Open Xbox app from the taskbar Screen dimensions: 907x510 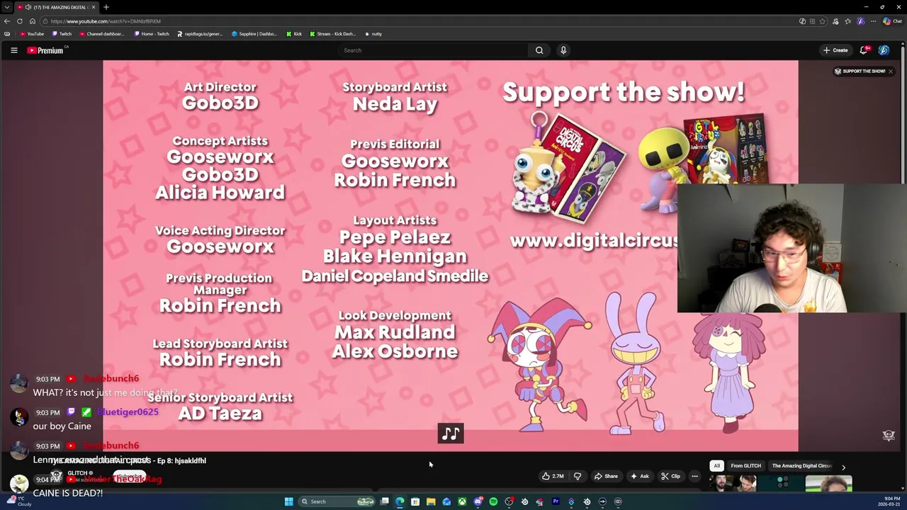462,501
